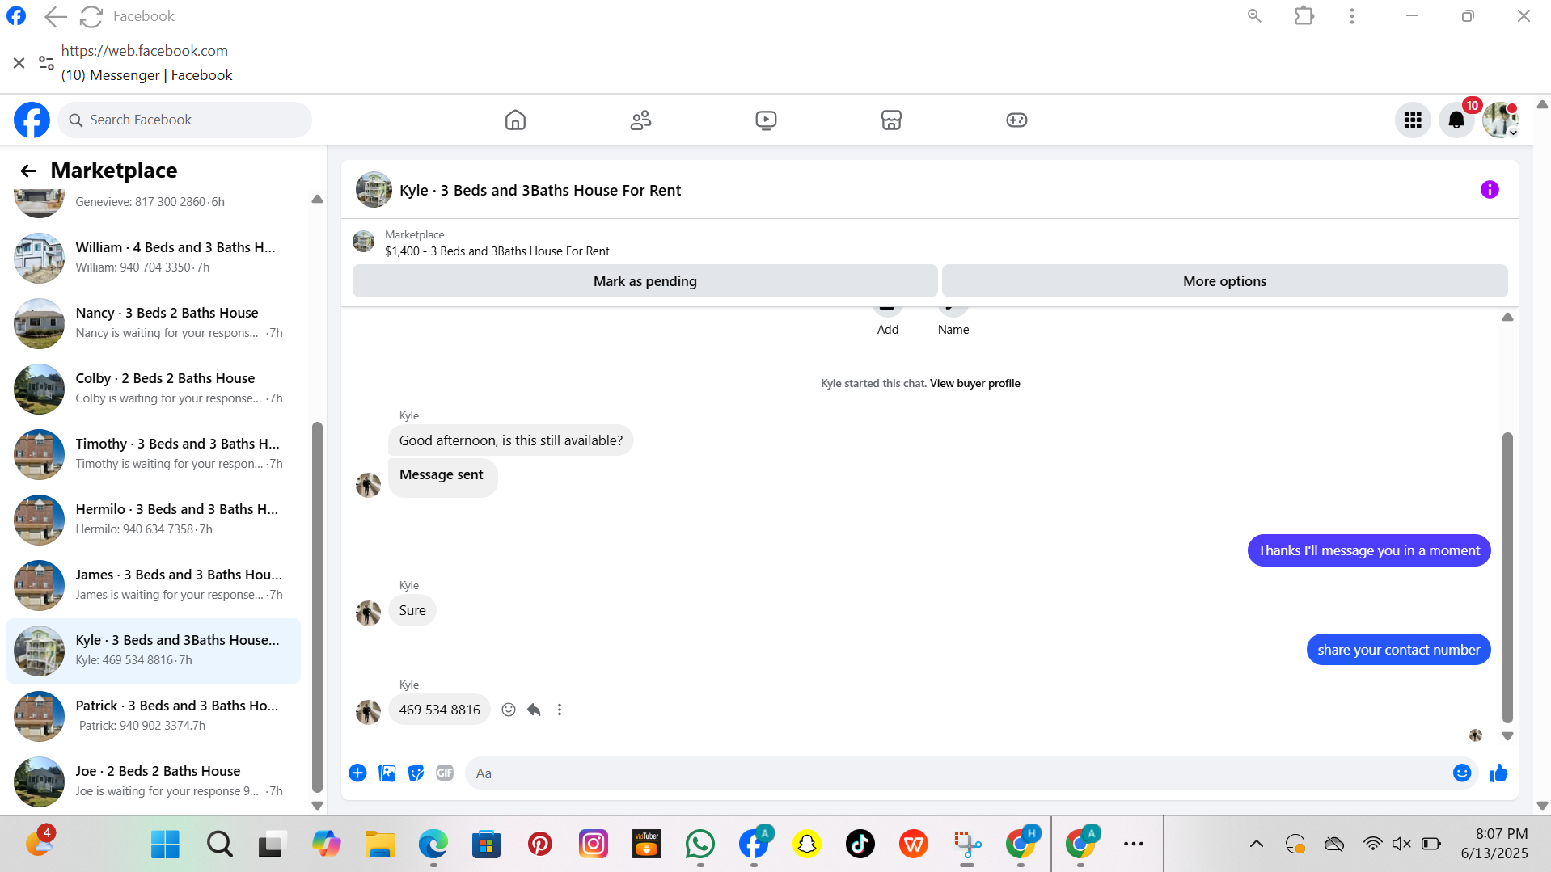Open more options for phone number message
The image size is (1551, 872).
pyautogui.click(x=559, y=710)
